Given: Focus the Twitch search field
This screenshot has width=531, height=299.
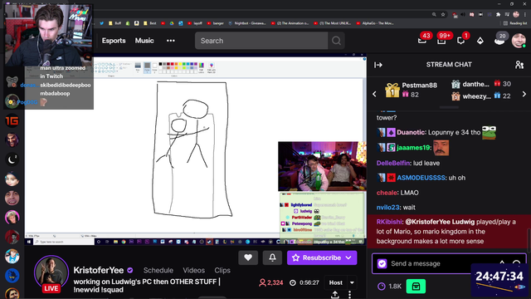Looking at the screenshot, I should (x=261, y=41).
